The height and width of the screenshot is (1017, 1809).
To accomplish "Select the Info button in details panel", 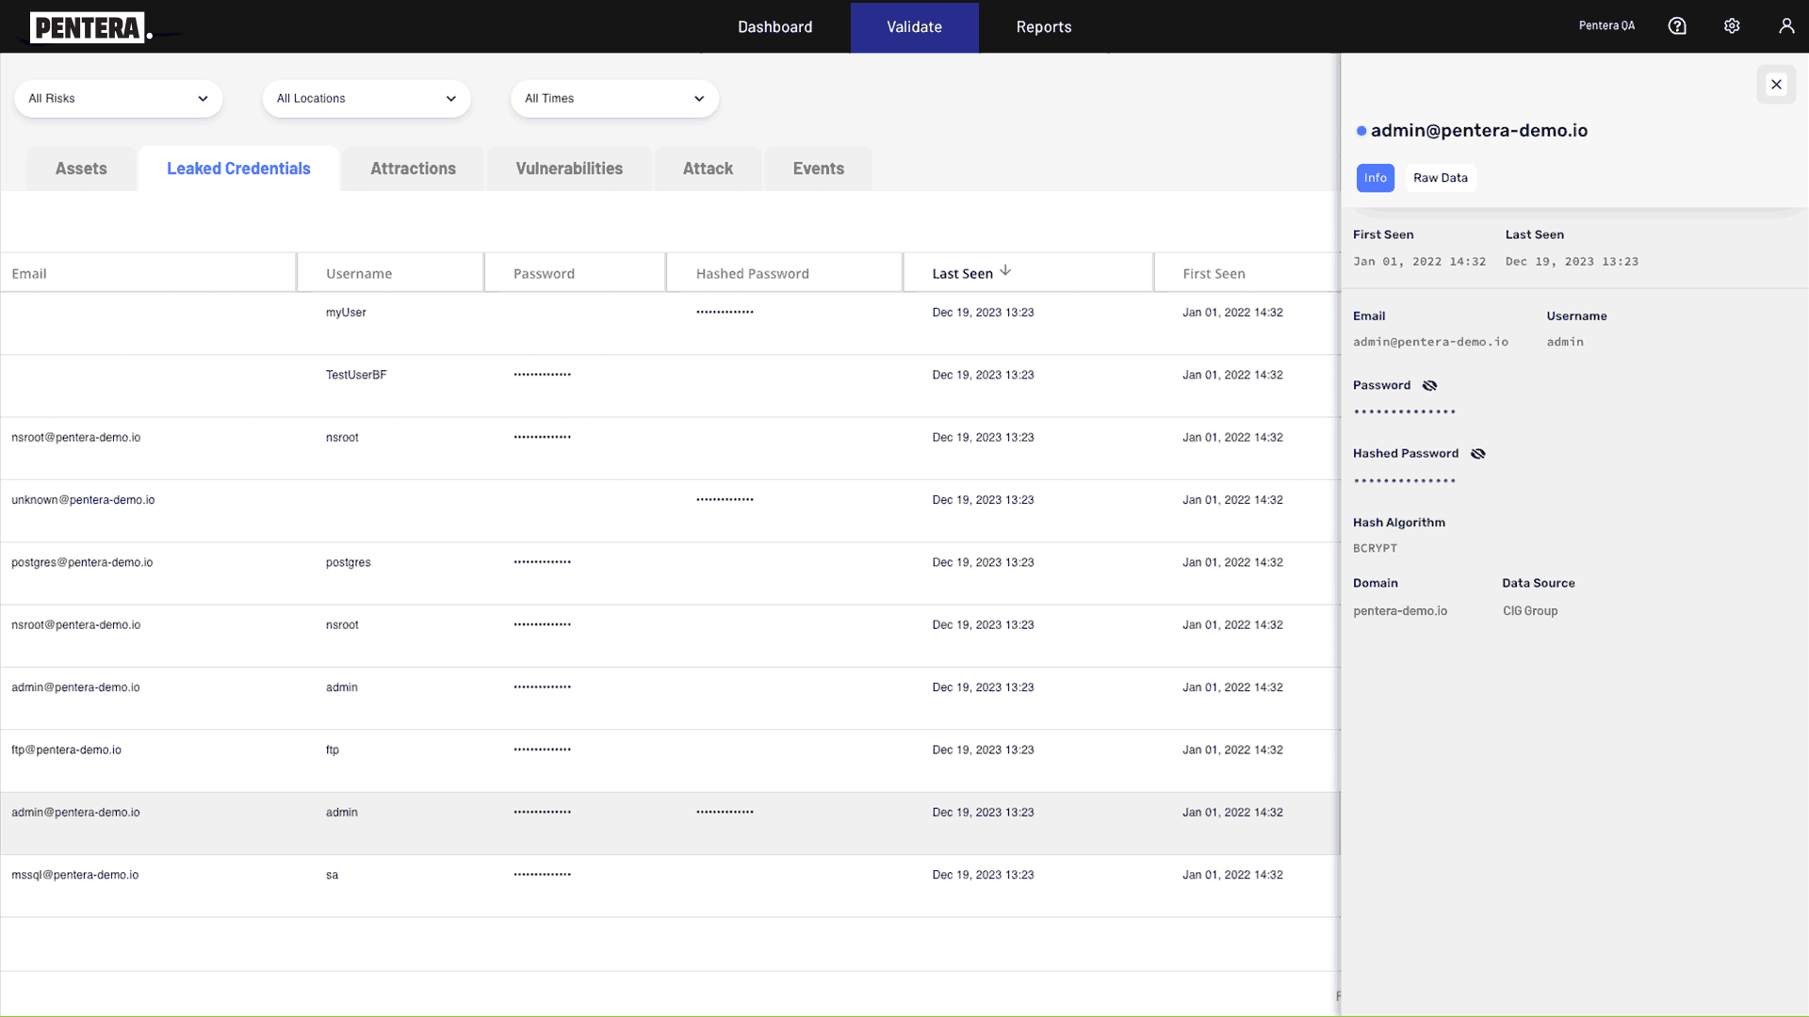I will tap(1375, 178).
